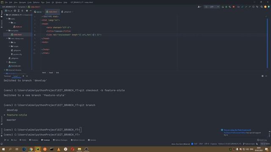Expand the Lib folder
The height and width of the screenshot is (152, 271).
tap(9, 42)
